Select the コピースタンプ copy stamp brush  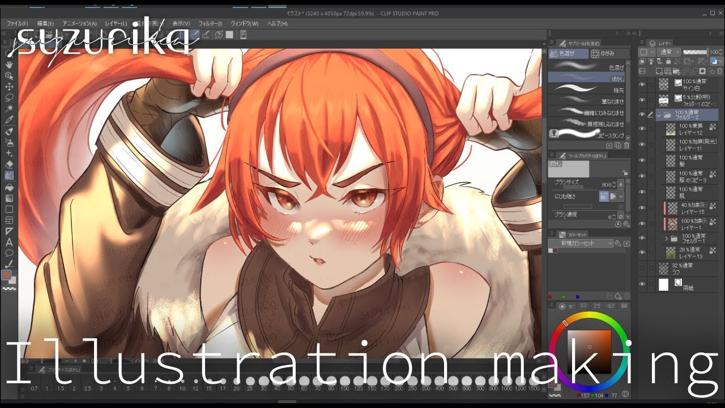[x=587, y=135]
